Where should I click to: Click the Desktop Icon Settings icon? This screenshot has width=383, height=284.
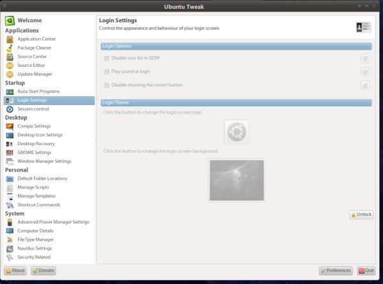coord(10,135)
